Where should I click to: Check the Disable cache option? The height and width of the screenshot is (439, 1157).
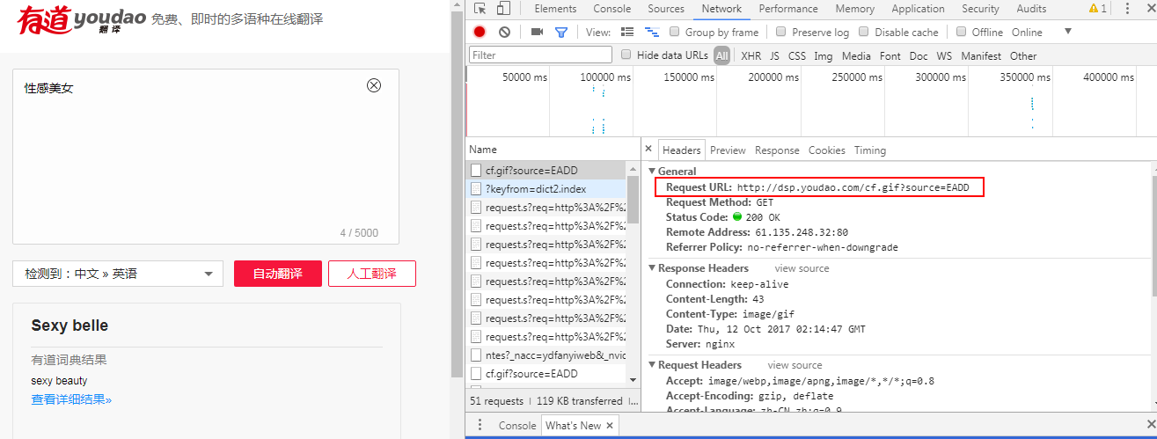click(x=863, y=32)
